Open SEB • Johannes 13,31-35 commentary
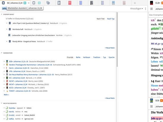 (x=18, y=62)
